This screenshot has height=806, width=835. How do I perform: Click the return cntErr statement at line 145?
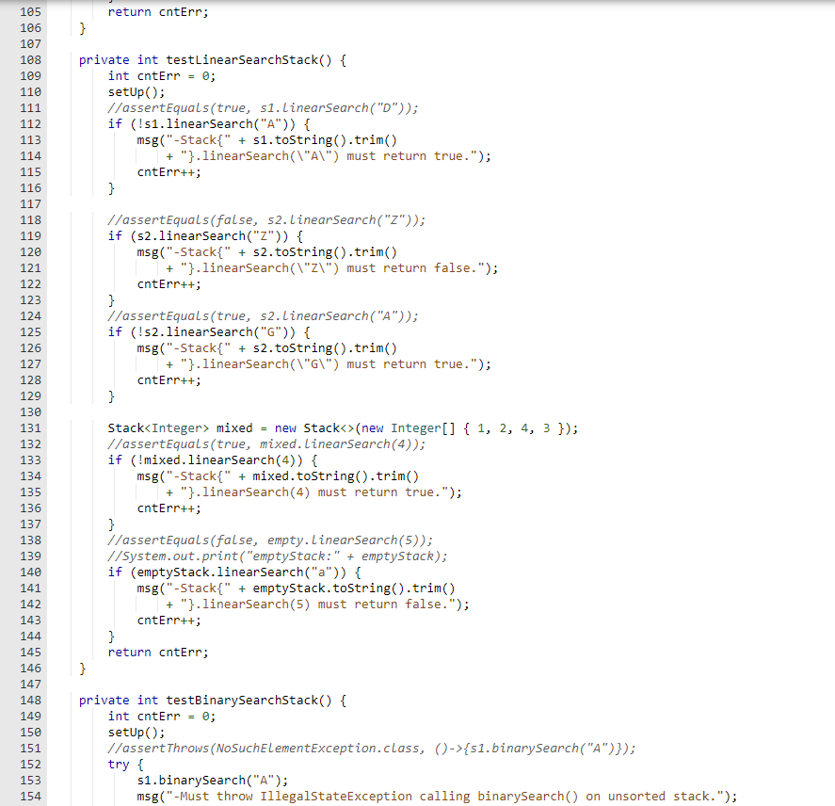(146, 652)
